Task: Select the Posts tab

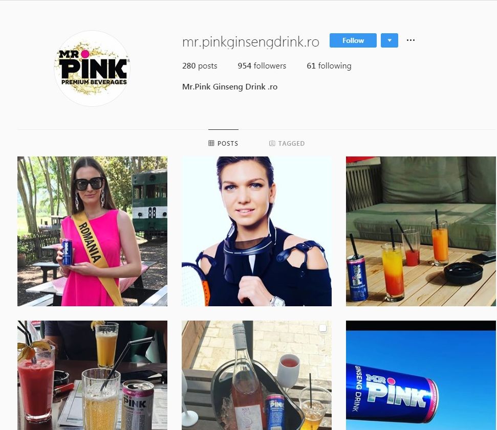Action: click(x=223, y=144)
